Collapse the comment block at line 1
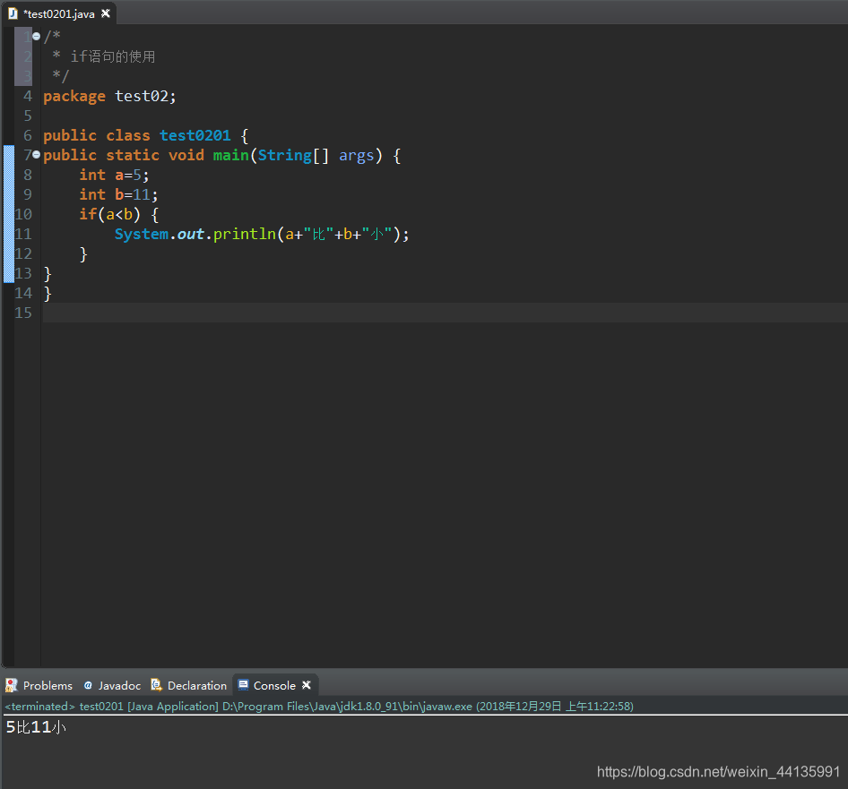The image size is (848, 789). 36,37
